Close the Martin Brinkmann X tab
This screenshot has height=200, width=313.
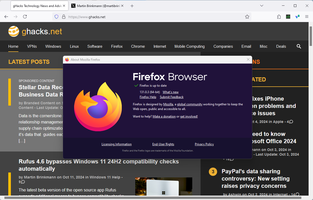(x=122, y=6)
